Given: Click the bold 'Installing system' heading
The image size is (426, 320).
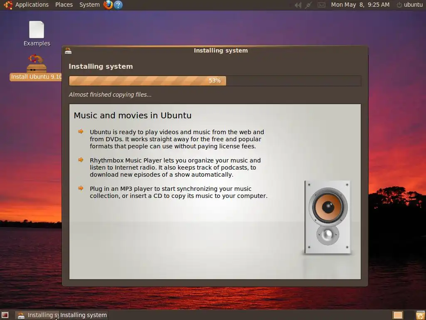Looking at the screenshot, I should 101,66.
